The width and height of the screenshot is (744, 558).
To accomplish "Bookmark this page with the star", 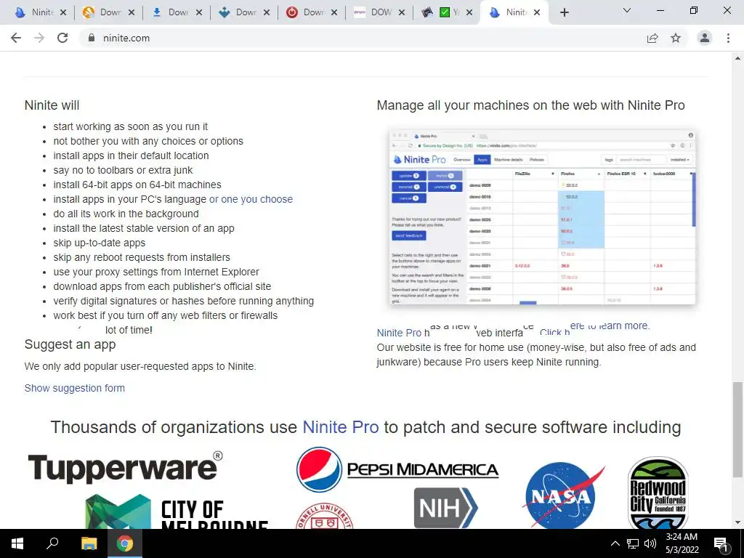I will [x=676, y=38].
